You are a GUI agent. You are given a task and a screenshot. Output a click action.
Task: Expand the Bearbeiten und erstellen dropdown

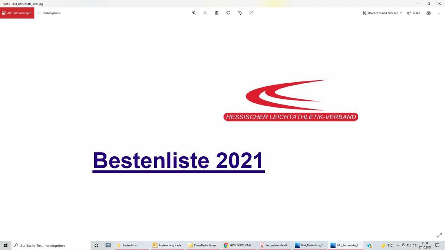382,13
